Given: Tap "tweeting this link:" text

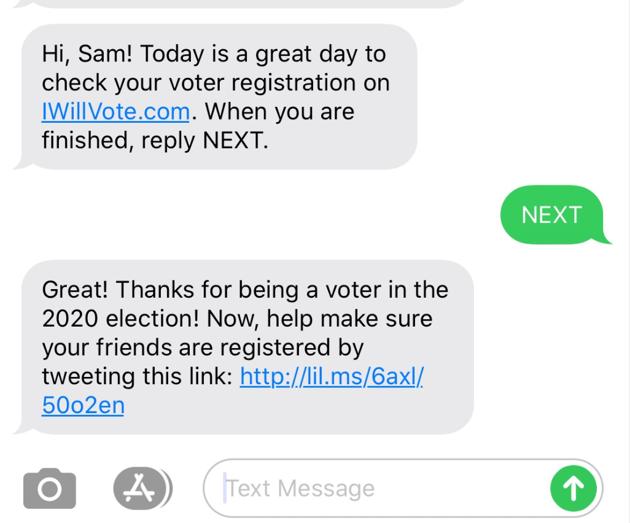Looking at the screenshot, I should click(137, 376).
